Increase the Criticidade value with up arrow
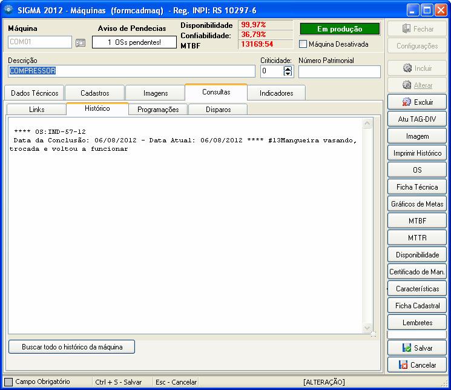This screenshot has height=390, width=451. tap(288, 68)
